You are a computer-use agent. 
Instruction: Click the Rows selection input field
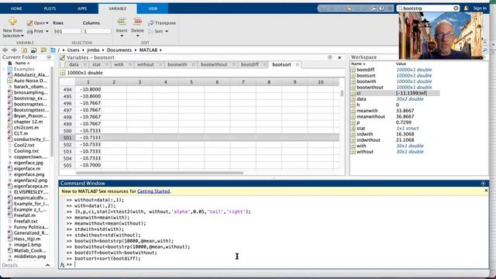pyautogui.click(x=67, y=31)
